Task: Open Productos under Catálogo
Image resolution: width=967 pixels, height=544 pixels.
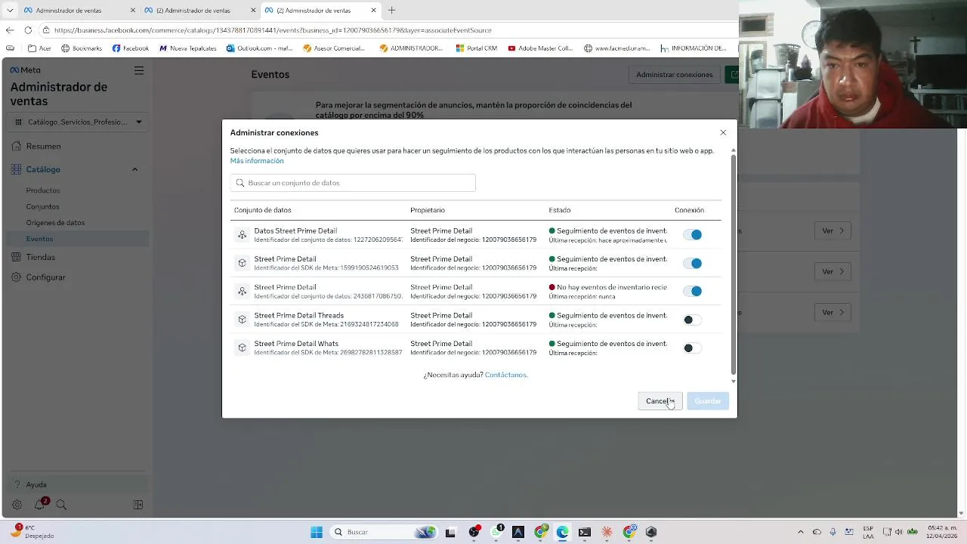Action: click(43, 190)
